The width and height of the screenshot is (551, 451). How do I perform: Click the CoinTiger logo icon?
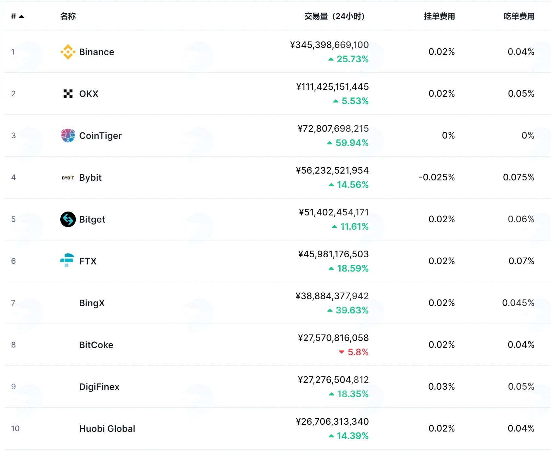[x=68, y=136]
